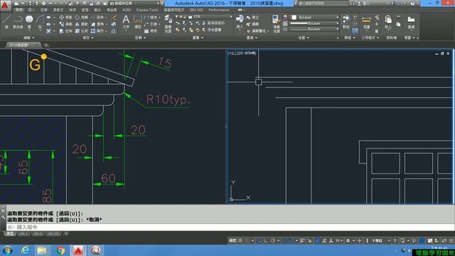Add a new drawing tab with plus
The image size is (455, 256).
[x=46, y=45]
